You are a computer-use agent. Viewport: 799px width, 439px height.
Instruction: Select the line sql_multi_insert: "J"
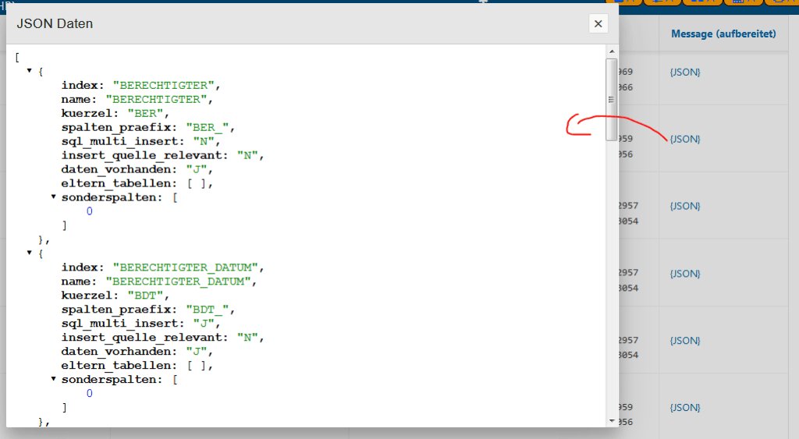coord(141,323)
